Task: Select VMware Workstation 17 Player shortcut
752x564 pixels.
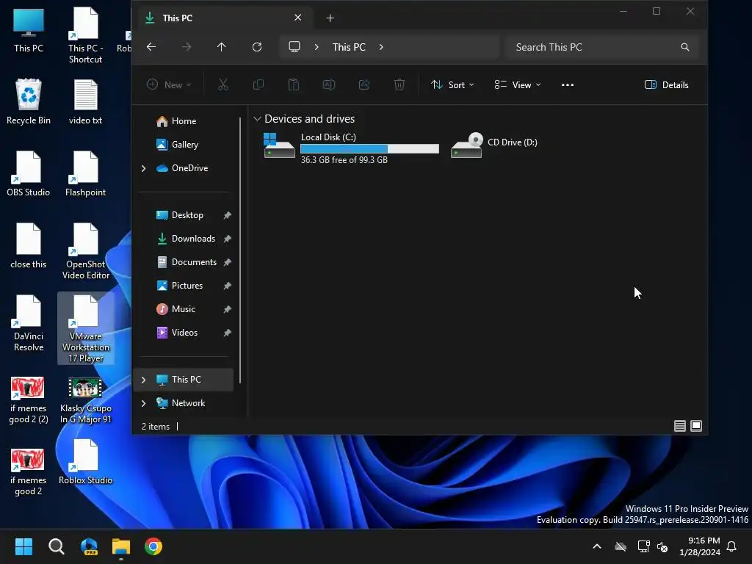Action: coord(86,328)
